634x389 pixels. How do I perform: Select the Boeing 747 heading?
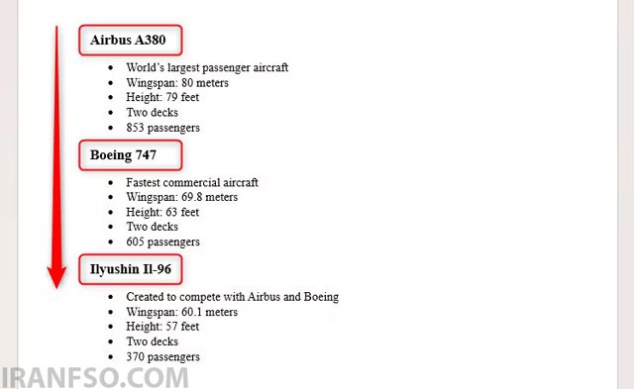pos(123,154)
